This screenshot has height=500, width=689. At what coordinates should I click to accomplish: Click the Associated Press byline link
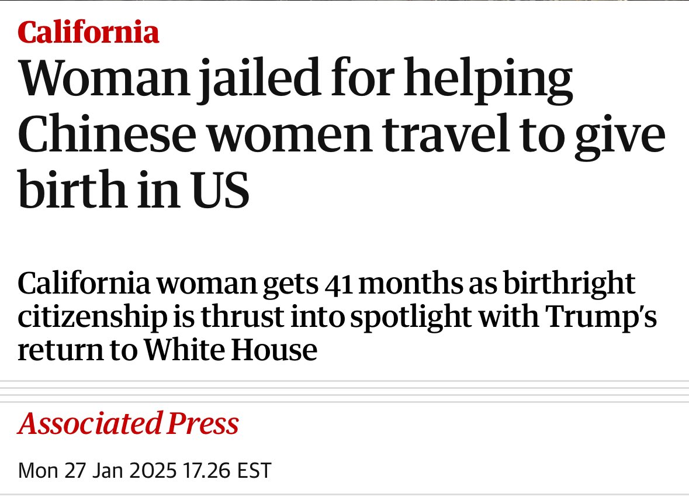pyautogui.click(x=128, y=423)
